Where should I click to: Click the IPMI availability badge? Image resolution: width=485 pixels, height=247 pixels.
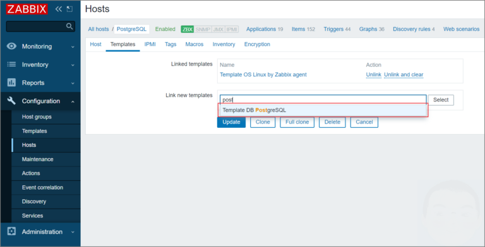pos(232,30)
